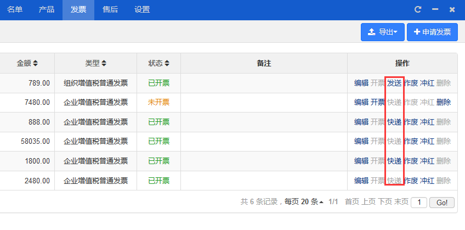
Task: Click the Go! pagination button
Action: (x=442, y=203)
